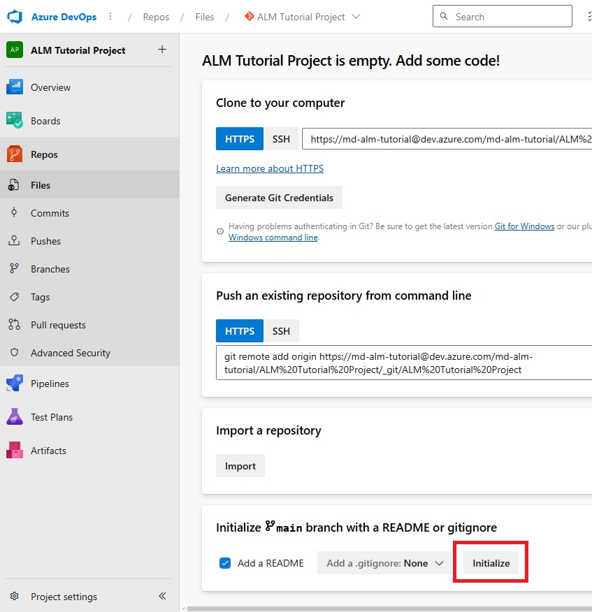
Task: Select SSH in Clone to your computer
Action: tap(281, 139)
